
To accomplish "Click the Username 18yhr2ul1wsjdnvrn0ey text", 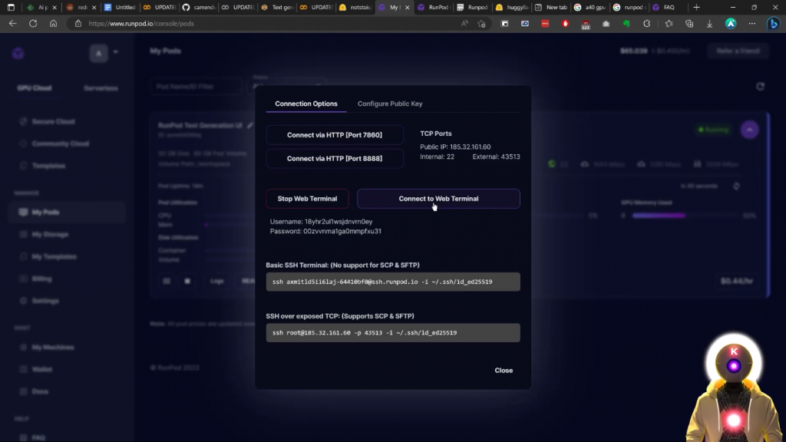I will pyautogui.click(x=322, y=222).
